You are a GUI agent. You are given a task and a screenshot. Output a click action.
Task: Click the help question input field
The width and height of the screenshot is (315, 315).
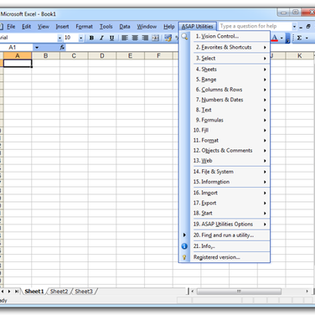[x=256, y=27]
